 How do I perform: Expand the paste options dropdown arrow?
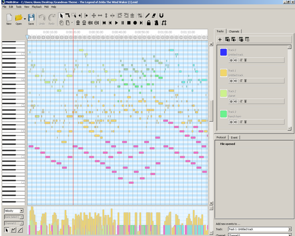tap(72, 23)
